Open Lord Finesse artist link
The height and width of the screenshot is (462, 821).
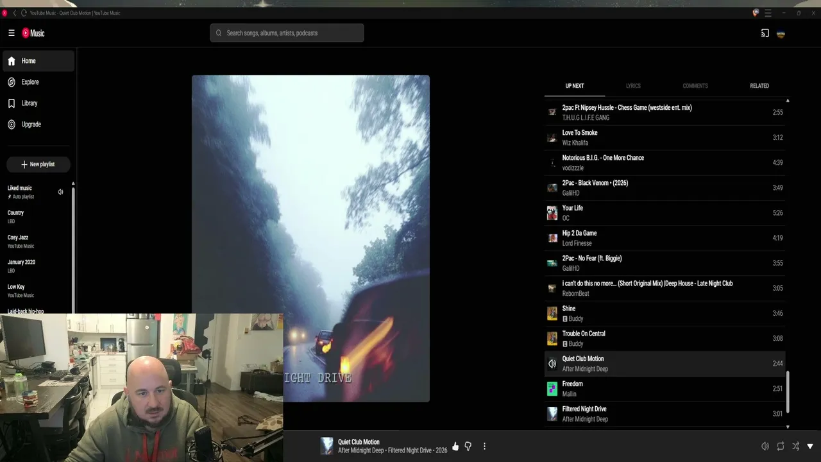[x=577, y=243]
